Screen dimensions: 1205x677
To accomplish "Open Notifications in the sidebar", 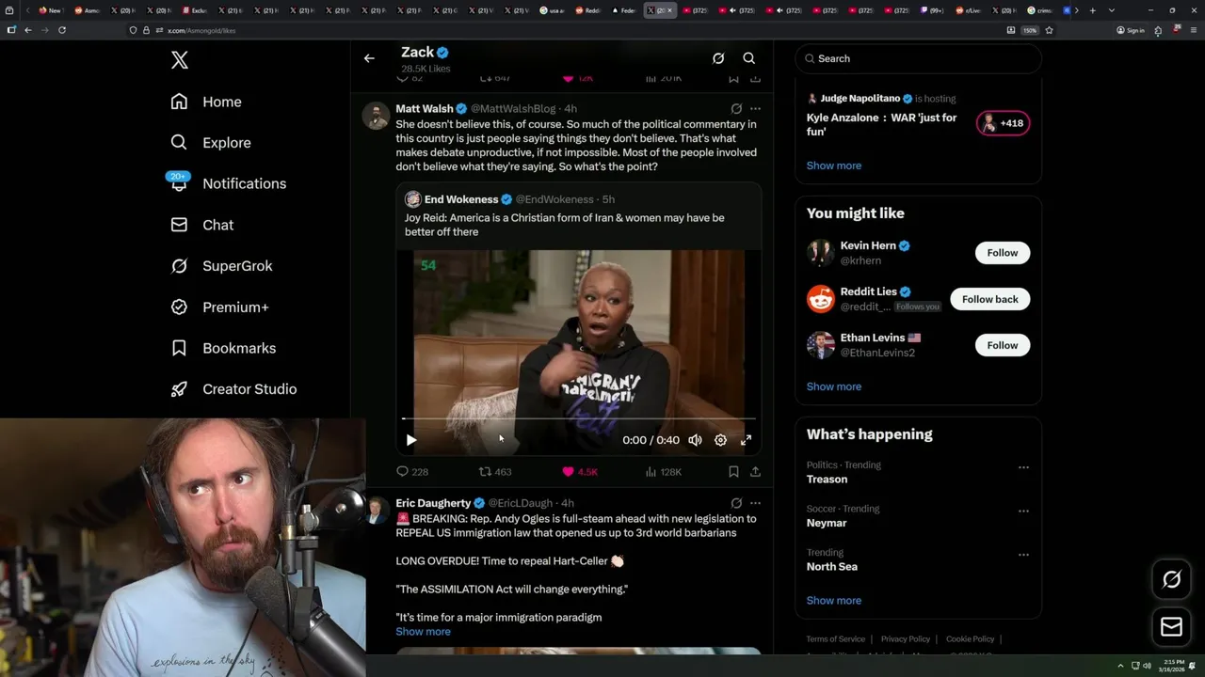I will point(228,183).
